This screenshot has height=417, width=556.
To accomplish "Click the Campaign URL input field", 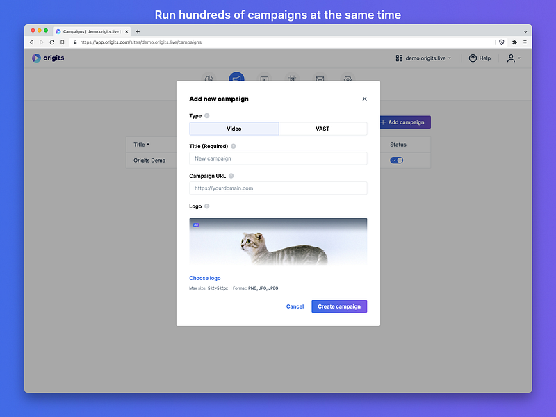I will point(278,188).
